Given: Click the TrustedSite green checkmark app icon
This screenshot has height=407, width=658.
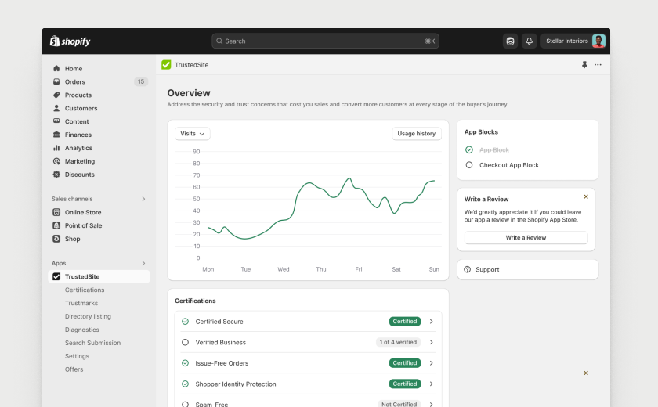Looking at the screenshot, I should (x=166, y=64).
